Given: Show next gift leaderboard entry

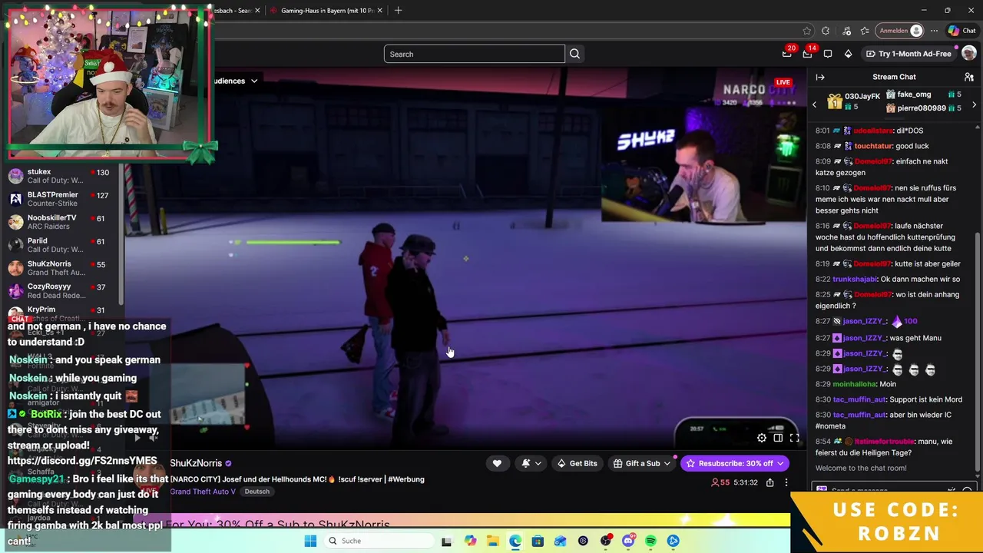Looking at the screenshot, I should 974,104.
